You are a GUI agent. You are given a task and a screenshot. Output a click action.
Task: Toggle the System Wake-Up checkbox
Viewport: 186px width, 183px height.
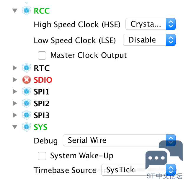42,156
